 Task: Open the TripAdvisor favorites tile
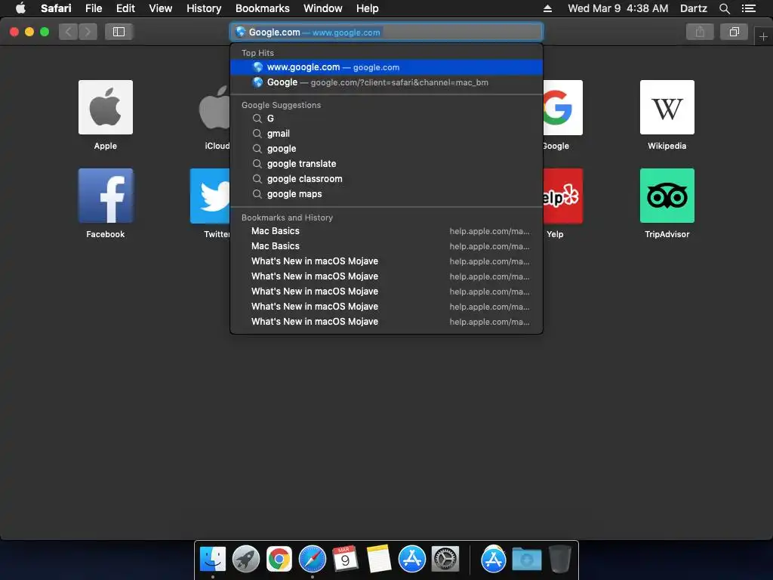pos(667,196)
